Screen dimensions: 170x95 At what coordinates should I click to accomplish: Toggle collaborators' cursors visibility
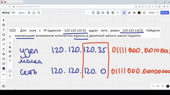124,13
